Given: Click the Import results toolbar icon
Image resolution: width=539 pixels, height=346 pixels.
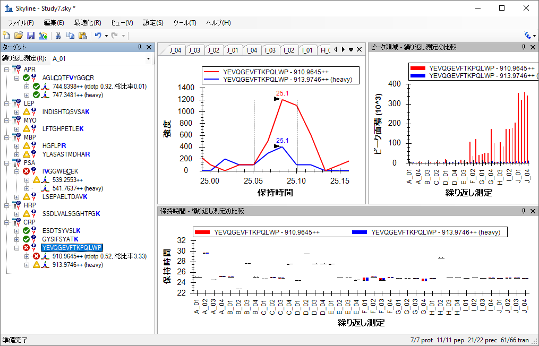Looking at the screenshot, I should point(43,36).
